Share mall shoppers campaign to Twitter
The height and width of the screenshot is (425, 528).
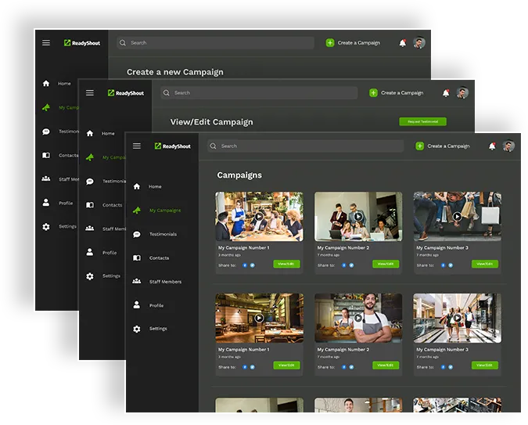tap(451, 367)
